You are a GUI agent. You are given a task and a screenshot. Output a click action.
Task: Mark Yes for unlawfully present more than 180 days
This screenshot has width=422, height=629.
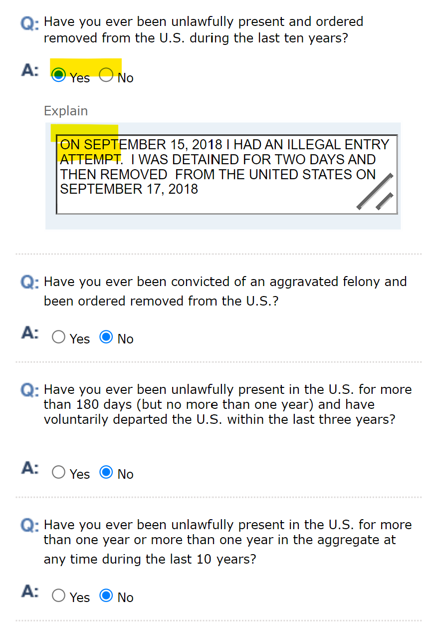[x=59, y=472]
